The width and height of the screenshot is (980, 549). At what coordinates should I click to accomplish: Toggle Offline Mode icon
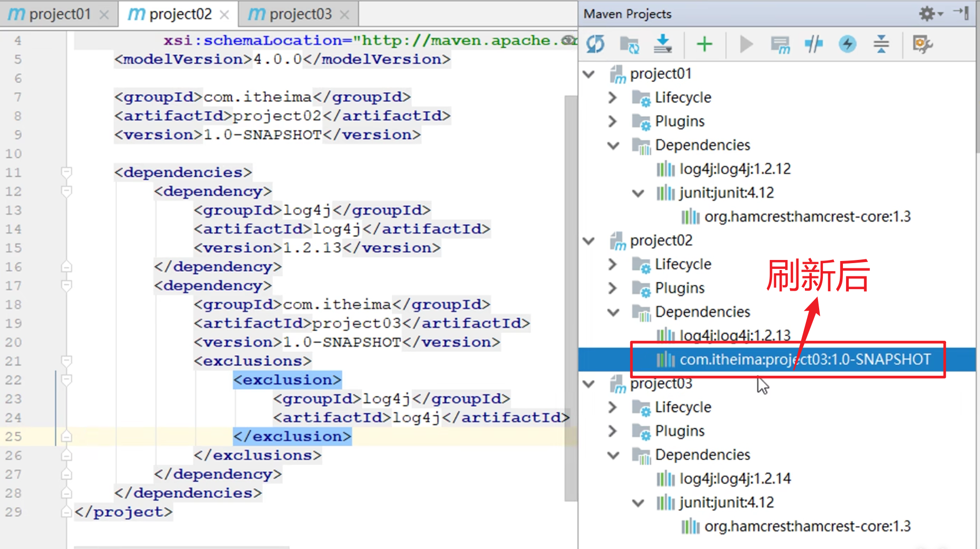(814, 44)
